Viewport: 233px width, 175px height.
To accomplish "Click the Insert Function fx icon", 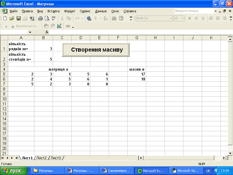I will click(47, 32).
